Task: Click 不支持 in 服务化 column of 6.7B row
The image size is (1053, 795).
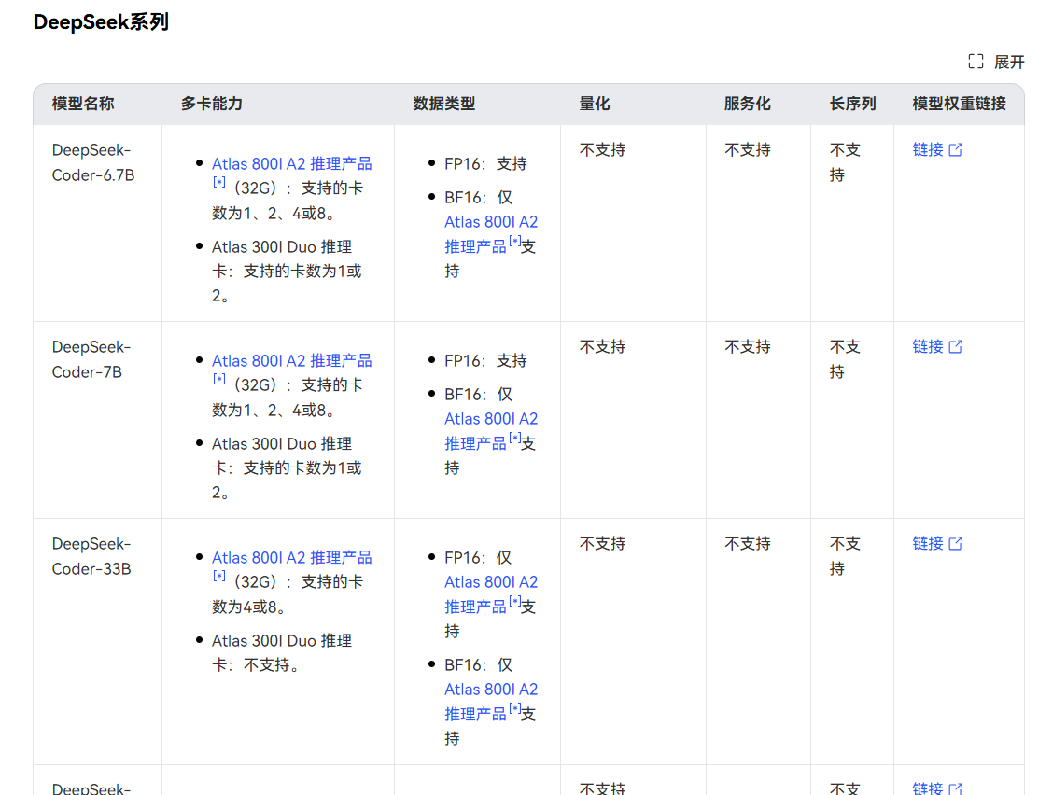Action: pyautogui.click(x=748, y=149)
